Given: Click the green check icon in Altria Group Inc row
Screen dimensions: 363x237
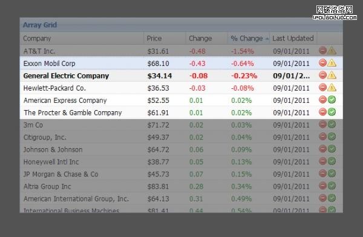Looking at the screenshot, I should pos(332,186).
